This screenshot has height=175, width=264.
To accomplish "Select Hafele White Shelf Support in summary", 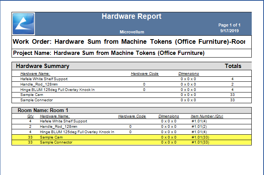I will [x=44, y=79].
